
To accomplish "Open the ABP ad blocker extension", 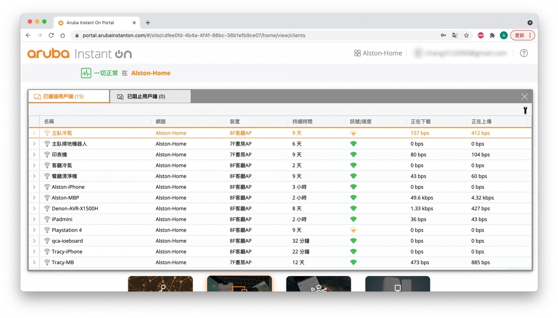I will (x=481, y=35).
